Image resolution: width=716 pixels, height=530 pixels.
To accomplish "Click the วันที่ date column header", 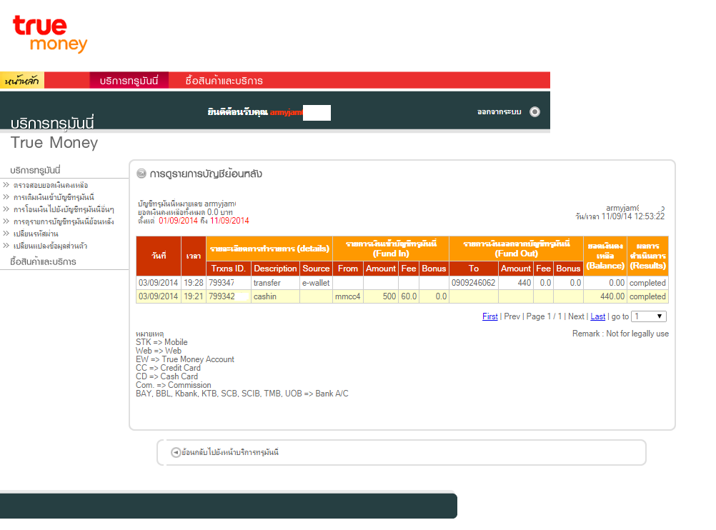I will click(159, 256).
